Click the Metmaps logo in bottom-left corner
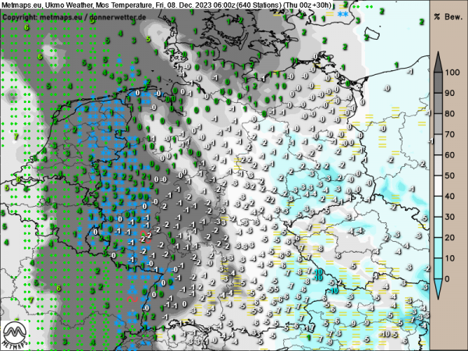 [17, 335]
